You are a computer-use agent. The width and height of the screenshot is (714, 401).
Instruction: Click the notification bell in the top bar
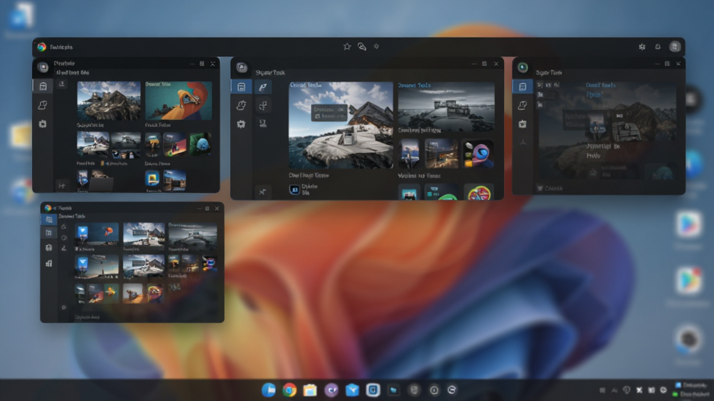point(658,47)
